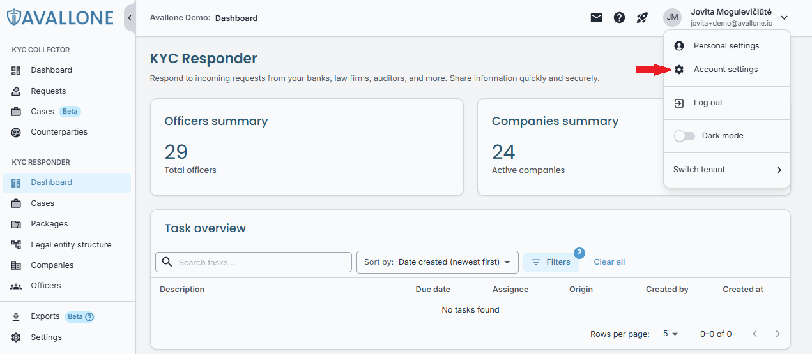Click the Personal settings person icon
812x354 pixels.
[679, 46]
